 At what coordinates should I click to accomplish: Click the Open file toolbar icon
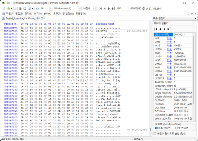click(8, 9)
